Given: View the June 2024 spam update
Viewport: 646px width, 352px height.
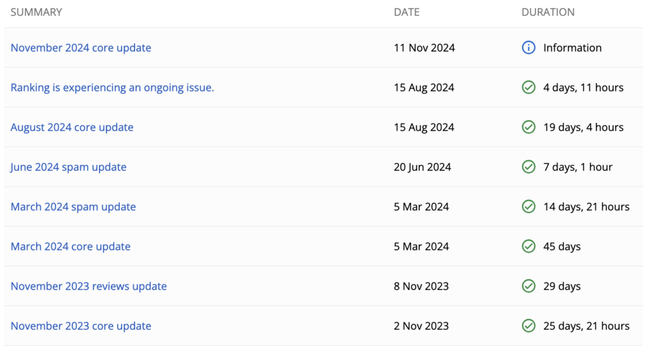Looking at the screenshot, I should tap(68, 167).
